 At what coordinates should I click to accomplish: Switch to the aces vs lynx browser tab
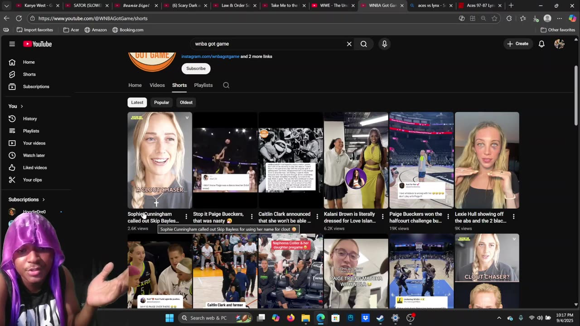pos(430,5)
